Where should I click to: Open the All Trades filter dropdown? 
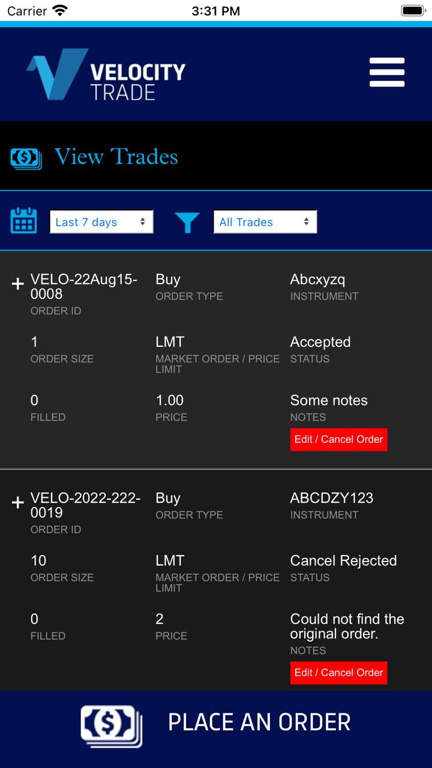point(265,222)
